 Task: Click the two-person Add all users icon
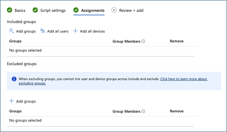click(x=43, y=31)
